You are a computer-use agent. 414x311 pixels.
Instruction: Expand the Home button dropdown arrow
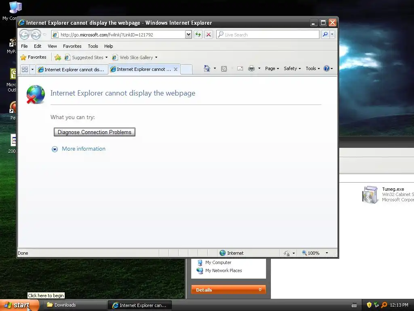(x=215, y=68)
